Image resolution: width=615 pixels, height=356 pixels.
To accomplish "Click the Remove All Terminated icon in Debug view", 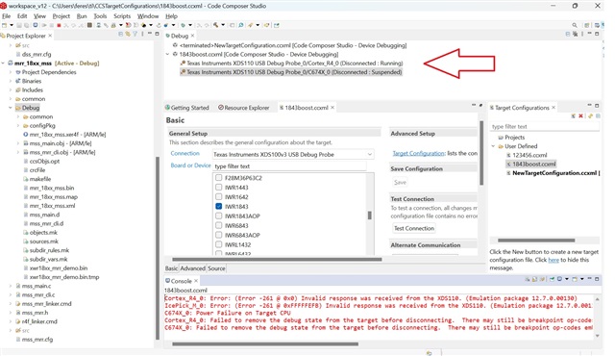I will pyautogui.click(x=576, y=34).
